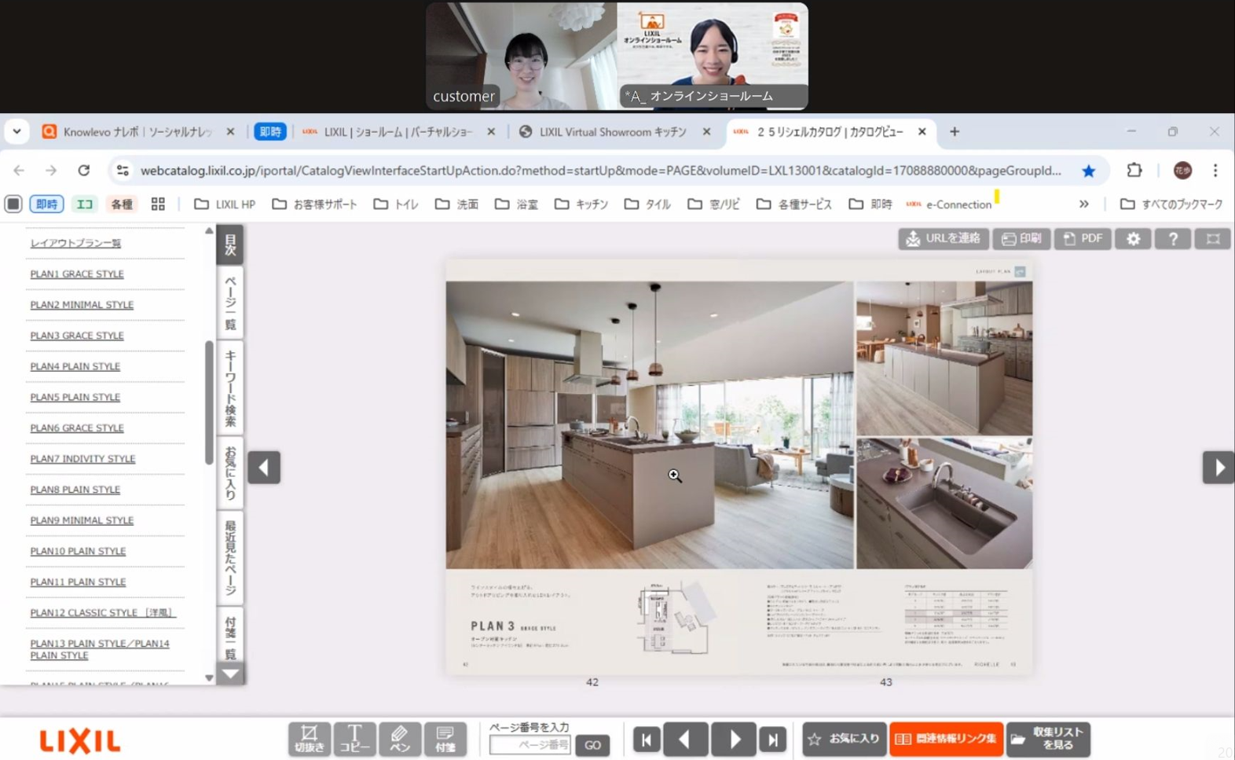Click the 関連情報リンク集 button
The height and width of the screenshot is (760, 1235).
click(x=946, y=740)
